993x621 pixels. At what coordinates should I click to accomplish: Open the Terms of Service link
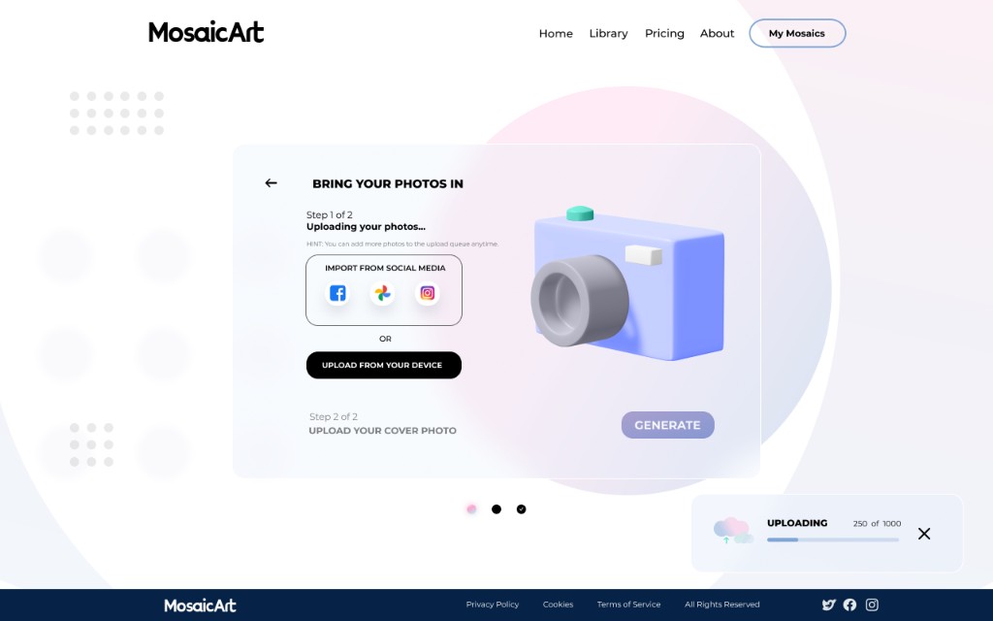[x=628, y=605]
